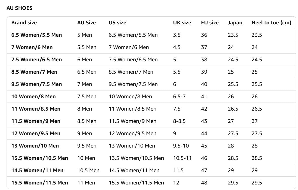Image resolution: width=298 pixels, height=190 pixels.
Task: Click the Japan column header
Action: pos(235,23)
